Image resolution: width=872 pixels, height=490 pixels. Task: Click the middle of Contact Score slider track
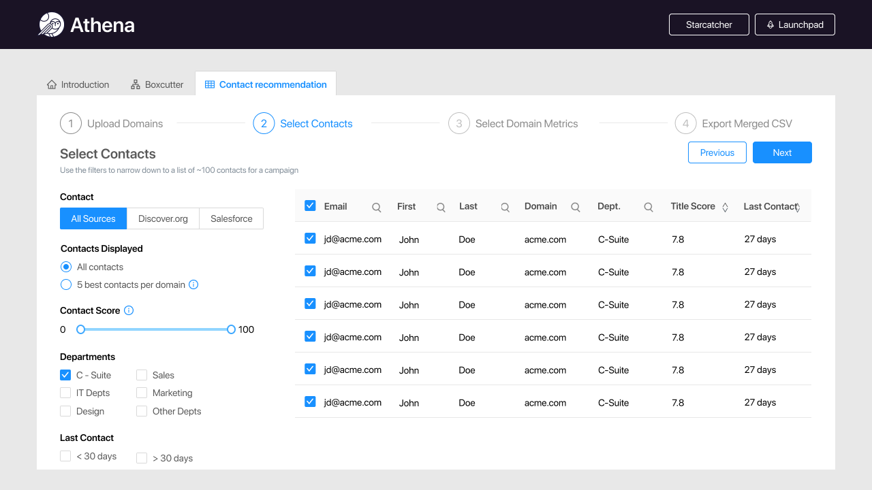coord(156,329)
